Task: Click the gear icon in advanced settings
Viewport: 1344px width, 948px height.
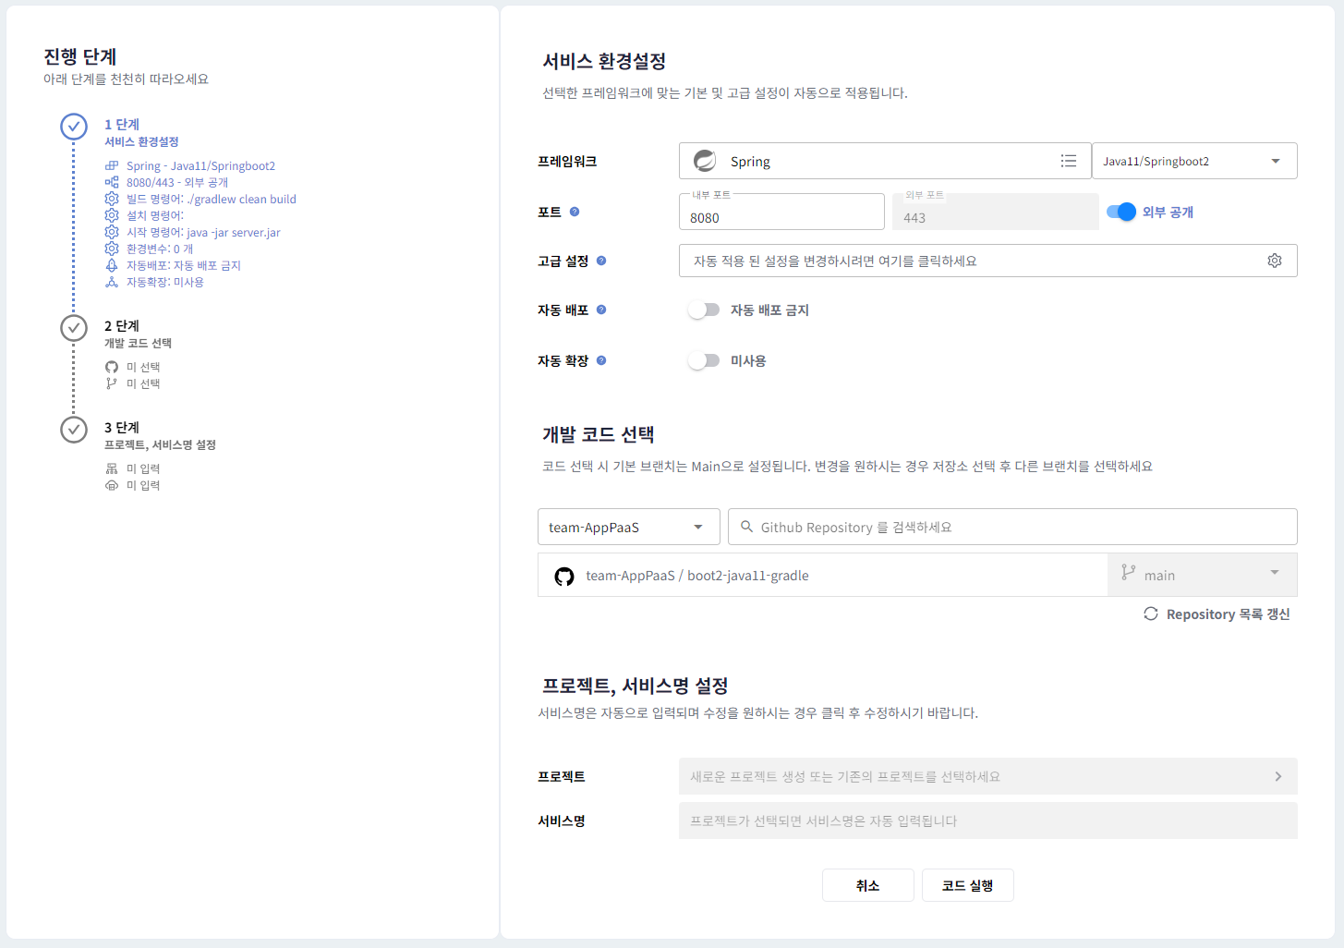Action: [x=1275, y=261]
